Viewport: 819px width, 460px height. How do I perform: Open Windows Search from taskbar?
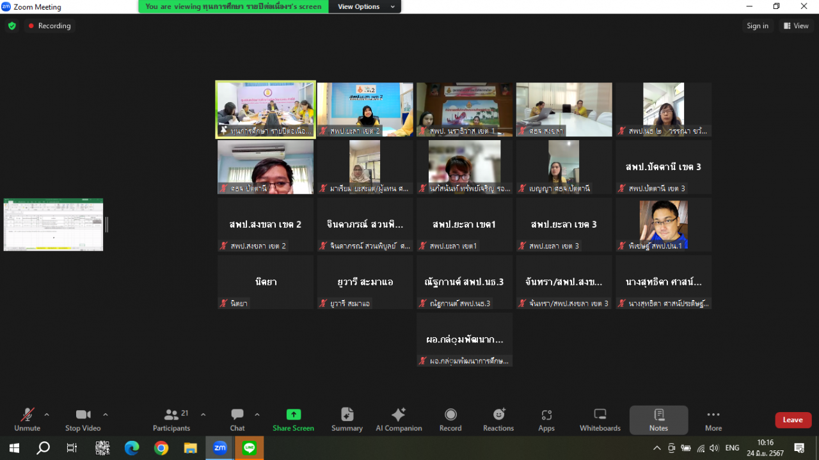pyautogui.click(x=44, y=448)
